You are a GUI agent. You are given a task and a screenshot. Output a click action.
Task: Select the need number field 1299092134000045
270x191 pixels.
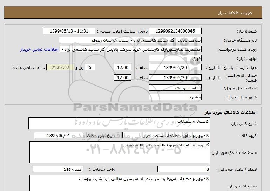click(x=175, y=31)
